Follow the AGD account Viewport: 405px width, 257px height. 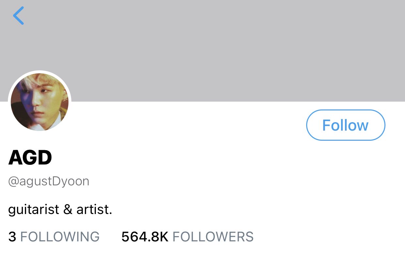pos(345,125)
